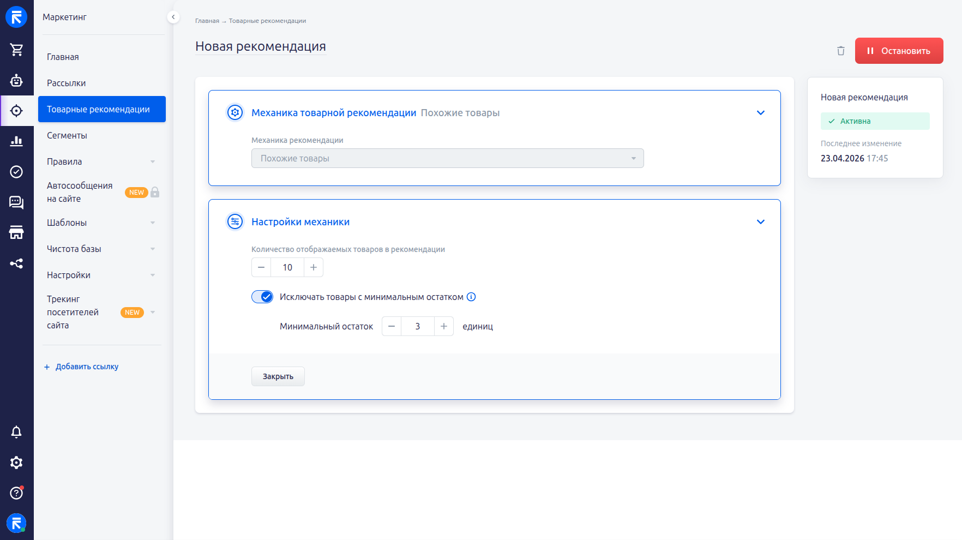The image size is (962, 540).
Task: Open the notifications bell icon
Action: 16,432
